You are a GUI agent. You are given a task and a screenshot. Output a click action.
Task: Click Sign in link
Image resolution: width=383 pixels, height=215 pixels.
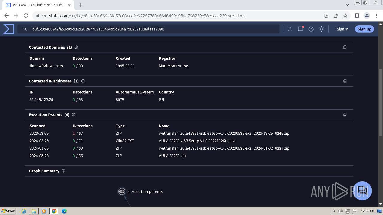[343, 29]
